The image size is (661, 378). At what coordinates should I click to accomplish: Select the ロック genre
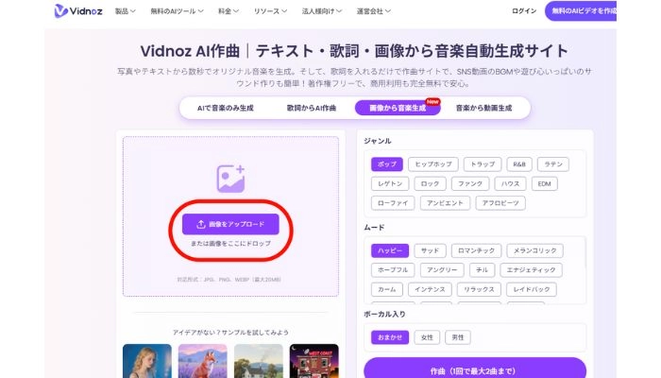pyautogui.click(x=430, y=183)
